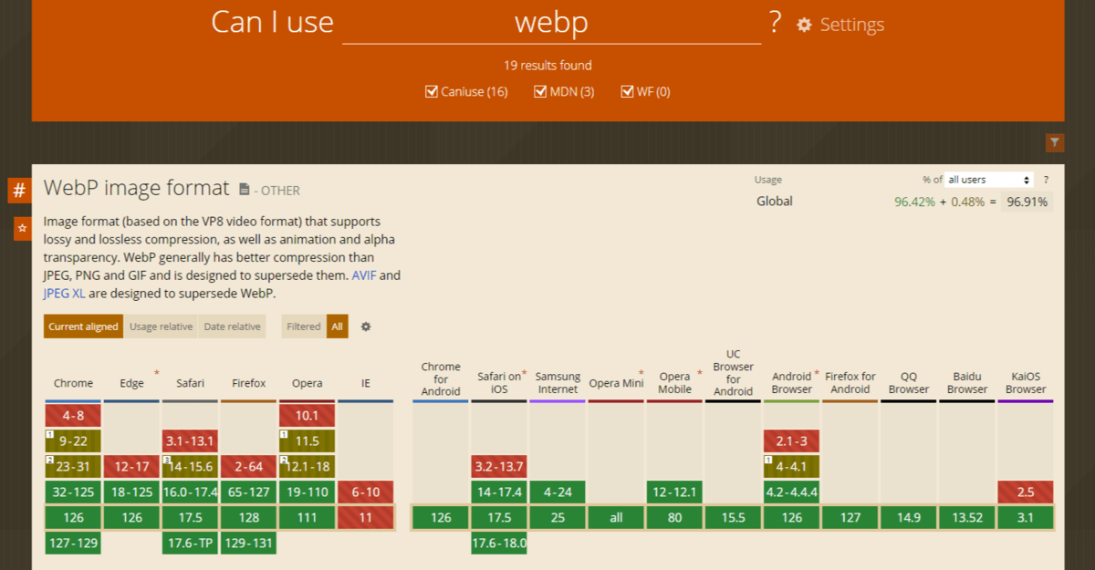Click Safari on iOS 17.6-18.0 cell
1095x570 pixels.
pos(500,544)
